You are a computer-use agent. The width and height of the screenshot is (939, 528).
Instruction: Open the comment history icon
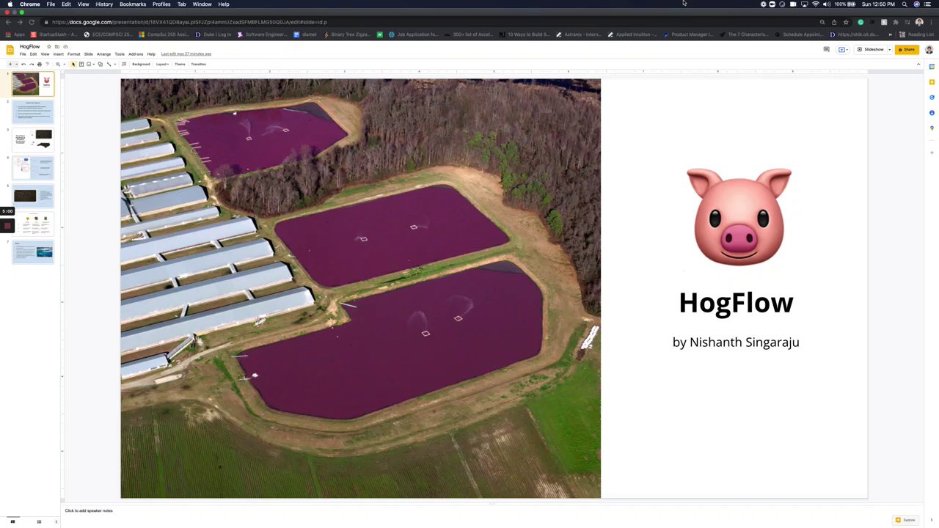pyautogui.click(x=827, y=49)
